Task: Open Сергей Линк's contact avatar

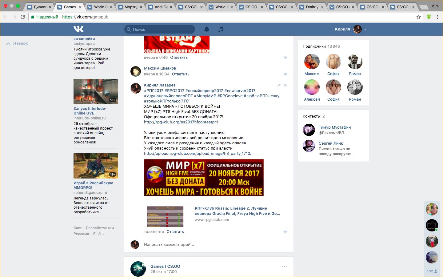Action: (x=309, y=146)
